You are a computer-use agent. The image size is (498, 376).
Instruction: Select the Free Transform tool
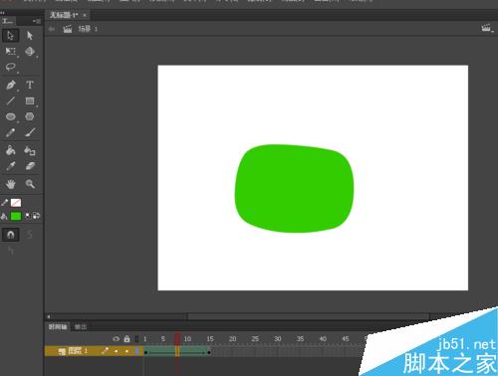(10, 51)
